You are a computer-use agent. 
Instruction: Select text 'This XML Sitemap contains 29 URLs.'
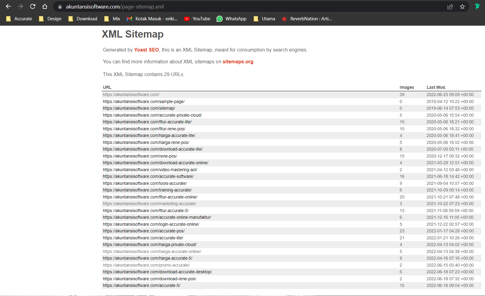(144, 75)
